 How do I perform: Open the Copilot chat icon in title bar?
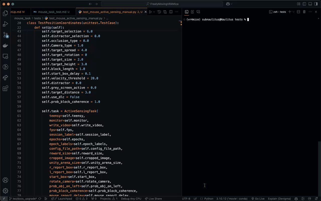[228, 4]
